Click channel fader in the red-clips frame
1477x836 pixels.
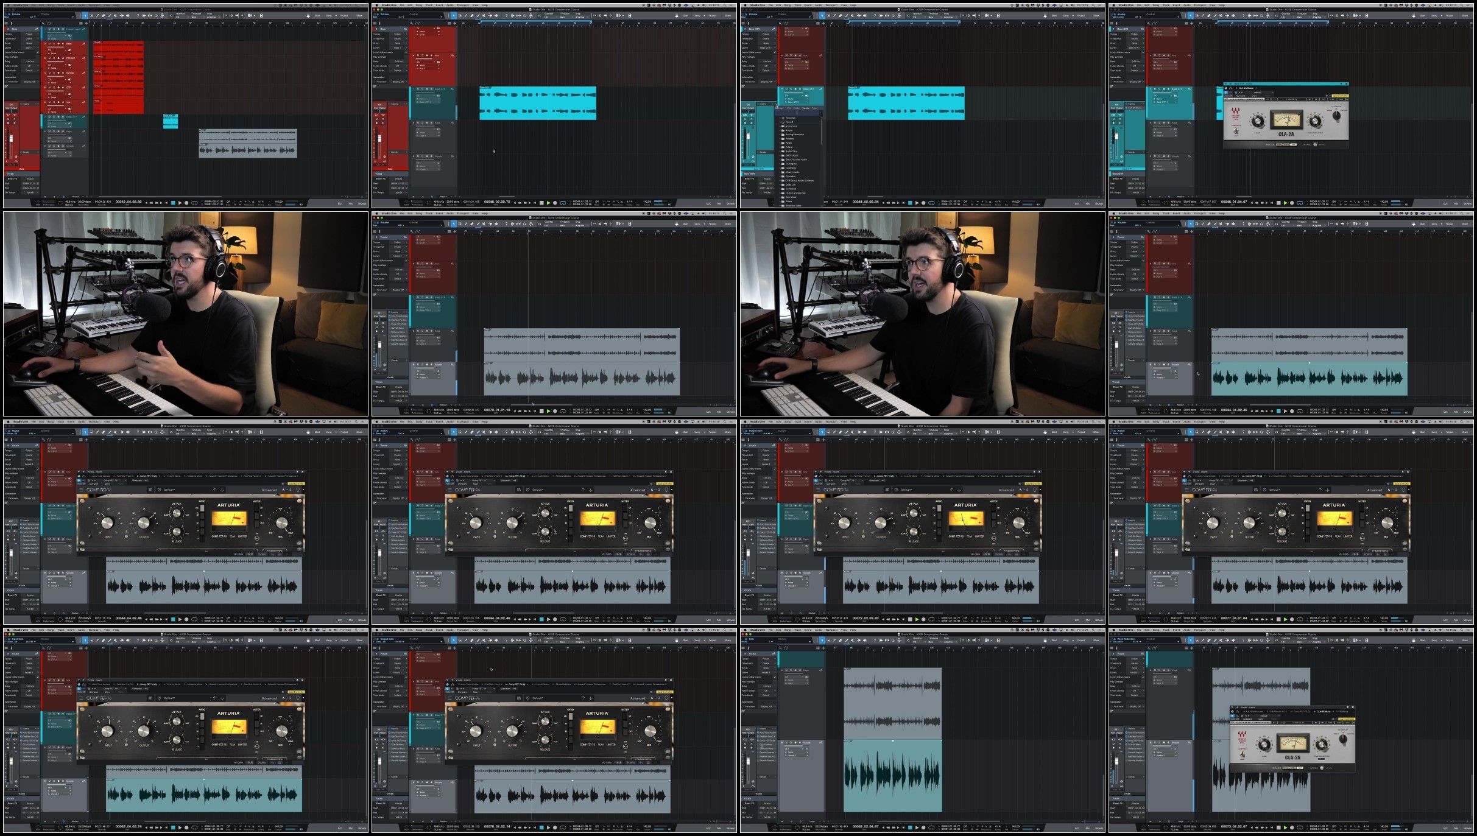[11, 138]
